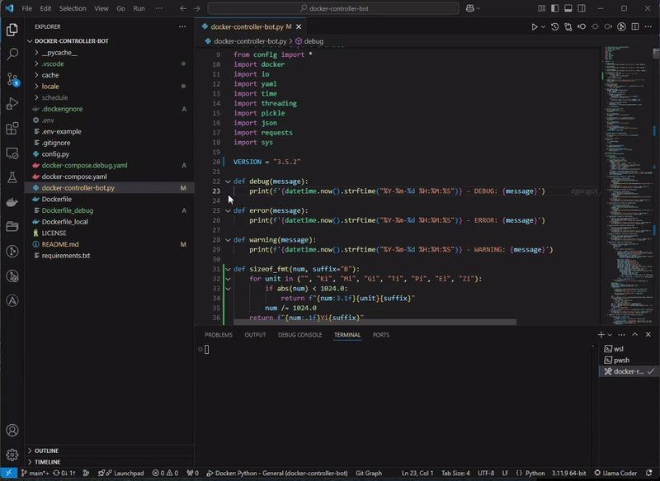Image resolution: width=660 pixels, height=481 pixels.
Task: Switch to the PROBLEMS panel tab
Action: coord(219,335)
